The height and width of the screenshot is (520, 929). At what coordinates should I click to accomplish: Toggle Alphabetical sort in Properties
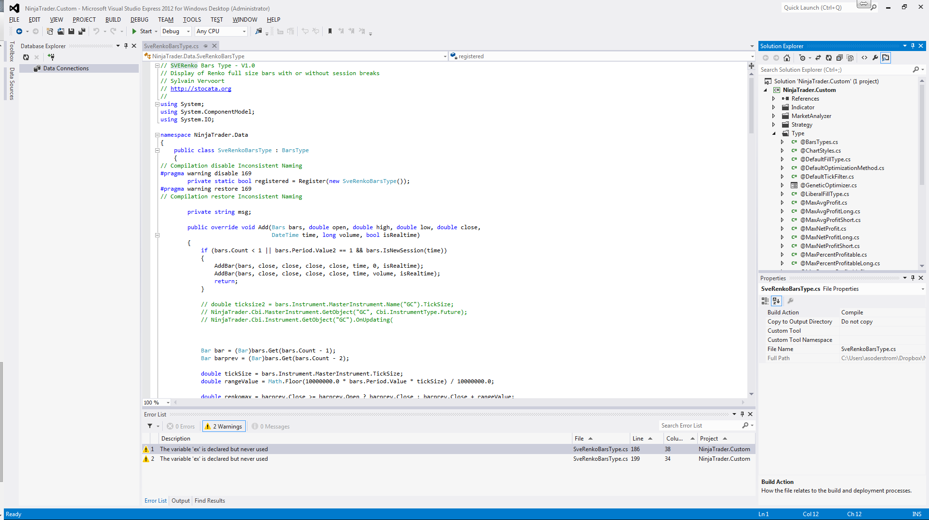(776, 301)
